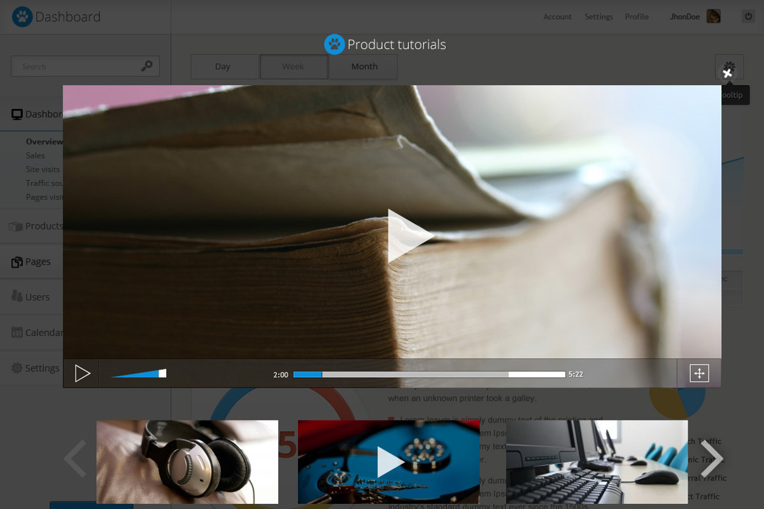
Task: Click the JhonDoe avatar picture
Action: (x=714, y=17)
